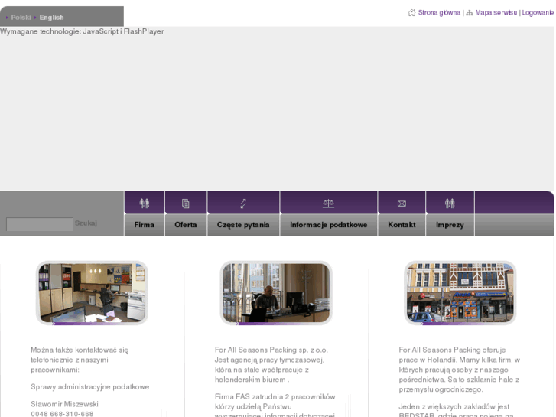Click the people icon above Imprezy
This screenshot has height=417, width=556.
[450, 204]
